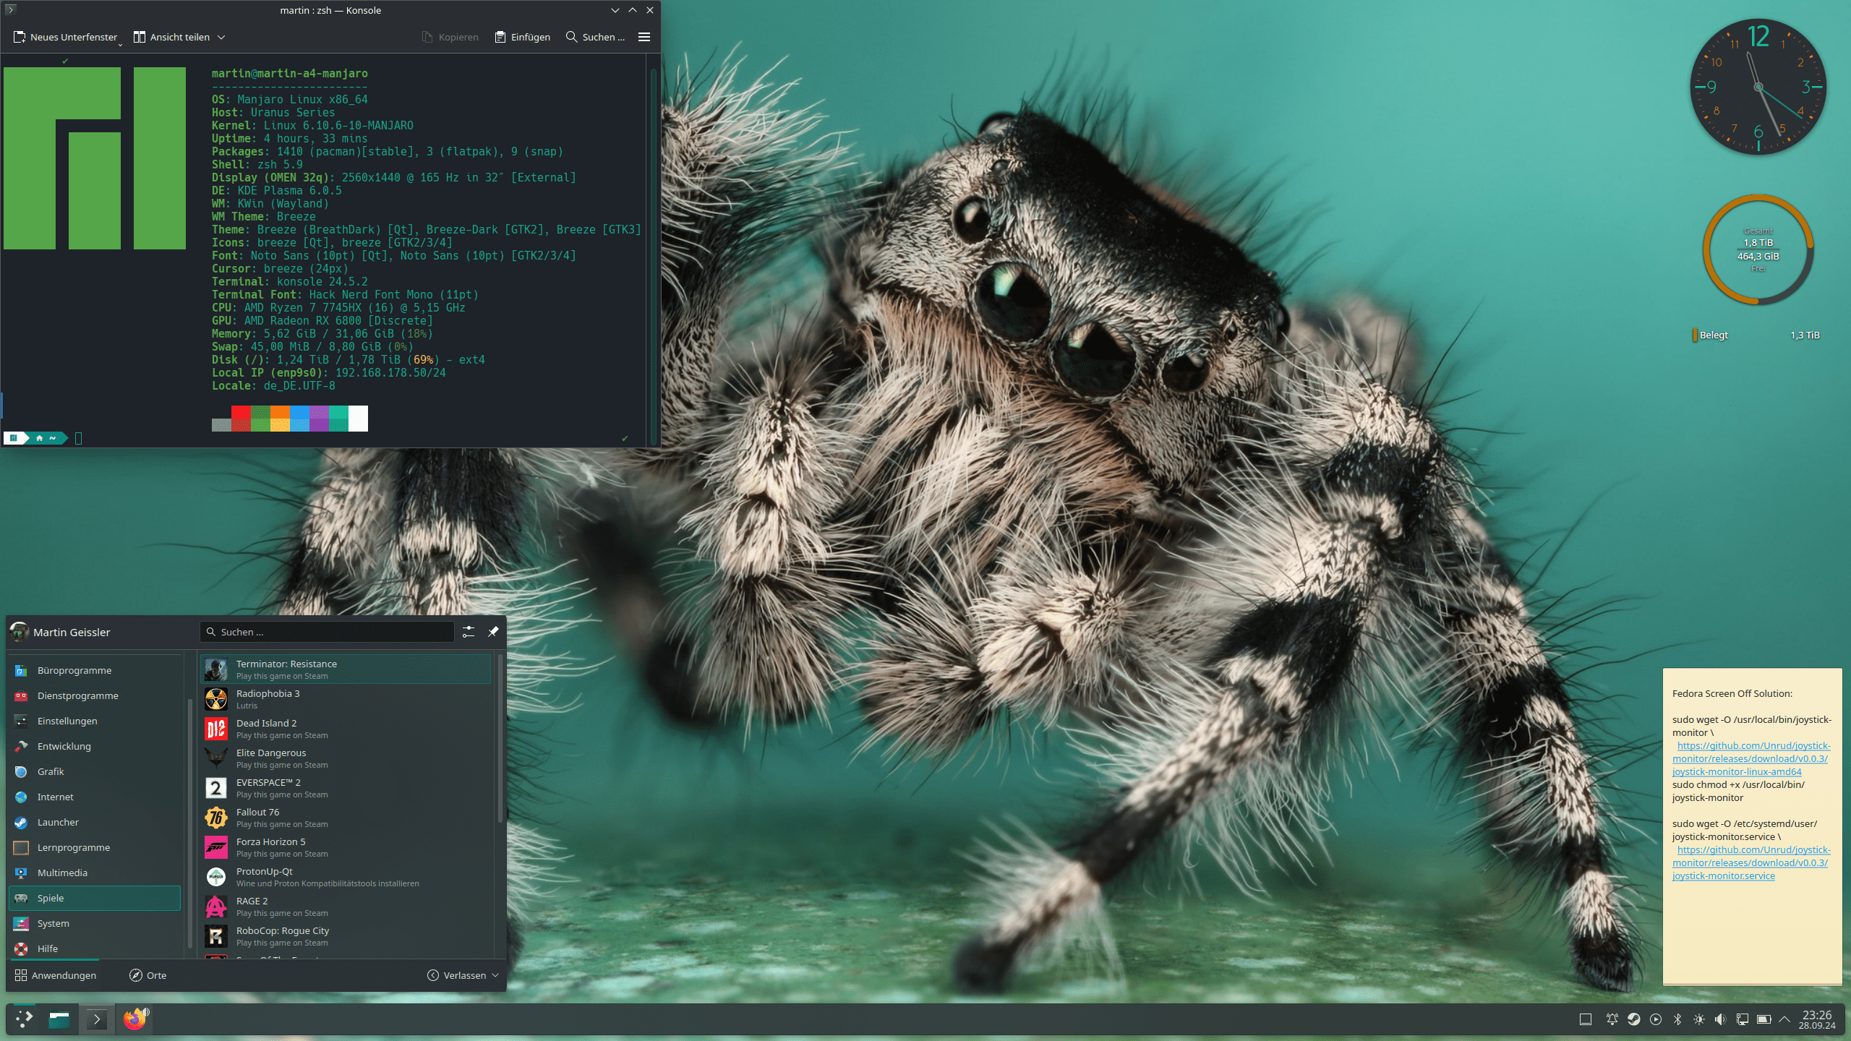Select the Dienstprogramme category
Viewport: 1851px width, 1041px height.
pos(95,695)
